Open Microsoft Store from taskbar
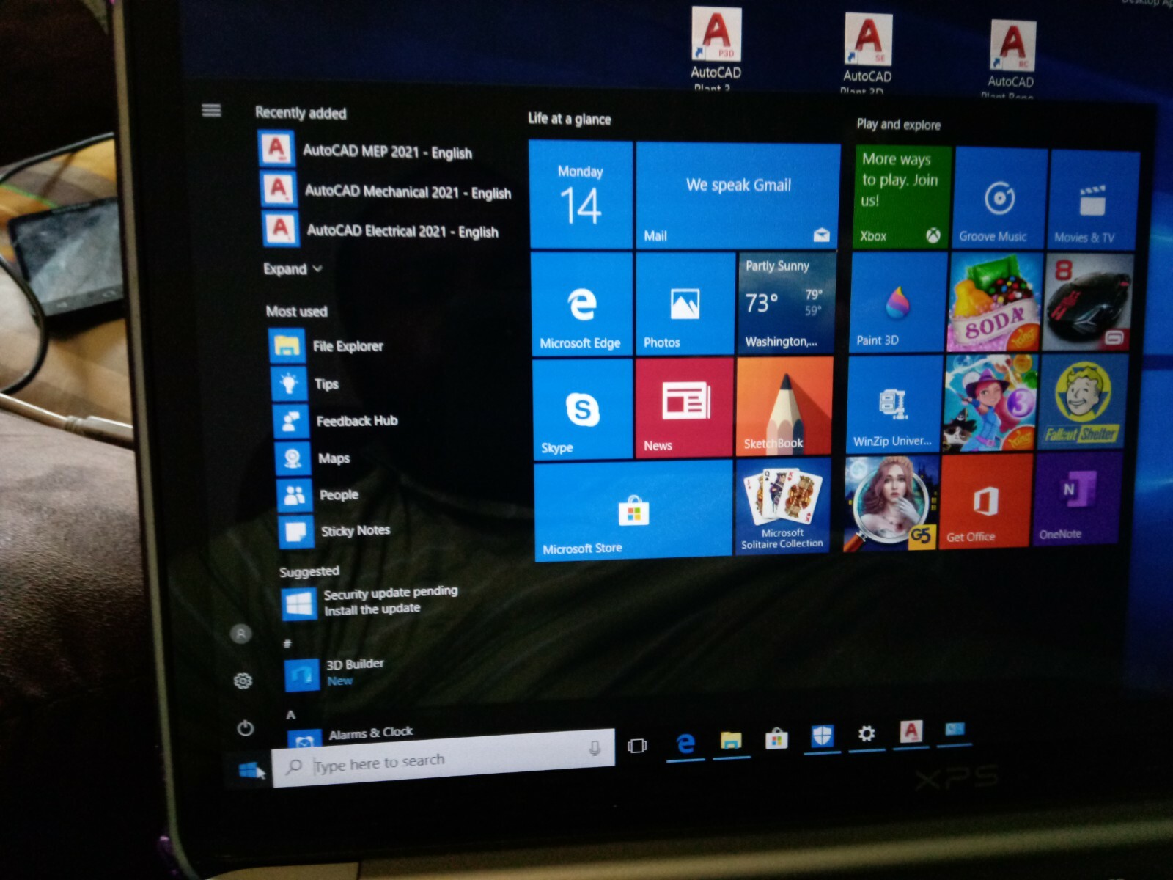1173x880 pixels. [776, 738]
